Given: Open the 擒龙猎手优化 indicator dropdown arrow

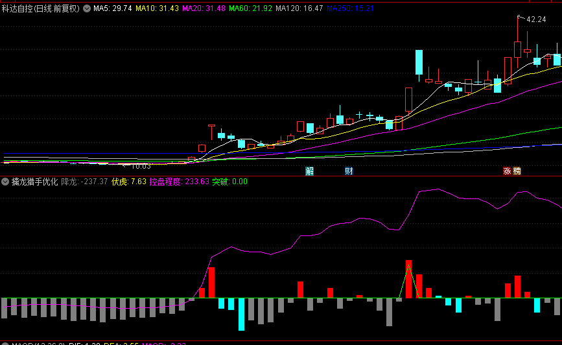Looking at the screenshot, I should click(5, 182).
